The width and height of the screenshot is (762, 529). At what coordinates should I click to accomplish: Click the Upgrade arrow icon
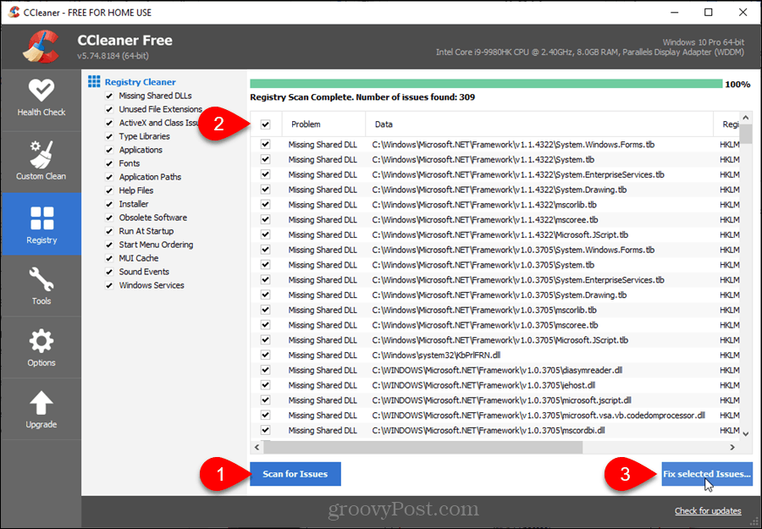click(41, 403)
